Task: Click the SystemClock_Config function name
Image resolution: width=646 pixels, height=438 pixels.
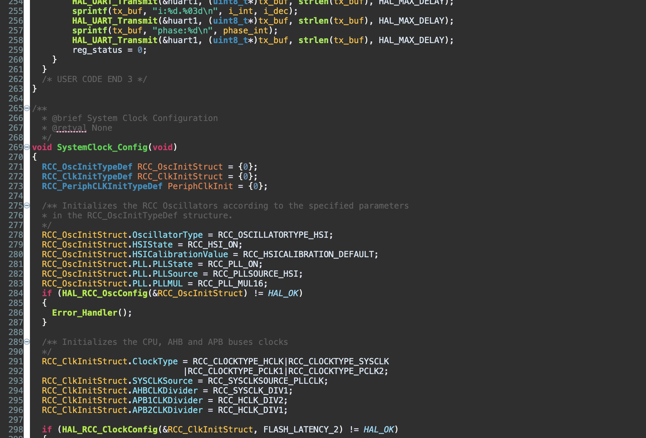Action: 102,147
